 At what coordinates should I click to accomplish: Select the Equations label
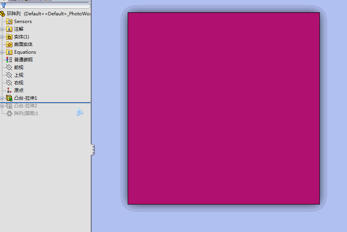tap(25, 52)
